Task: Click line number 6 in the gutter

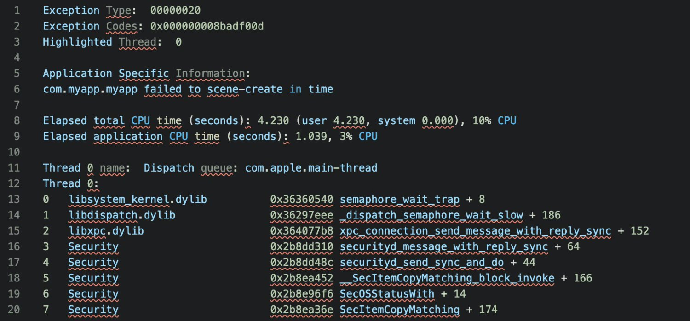Action: pos(17,89)
